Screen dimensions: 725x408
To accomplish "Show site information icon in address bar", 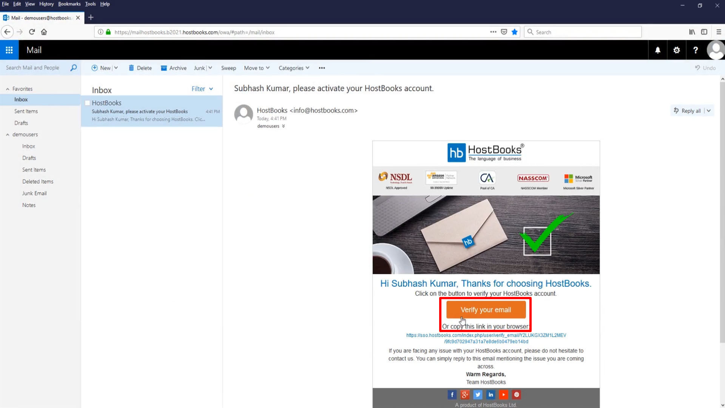I will click(100, 32).
